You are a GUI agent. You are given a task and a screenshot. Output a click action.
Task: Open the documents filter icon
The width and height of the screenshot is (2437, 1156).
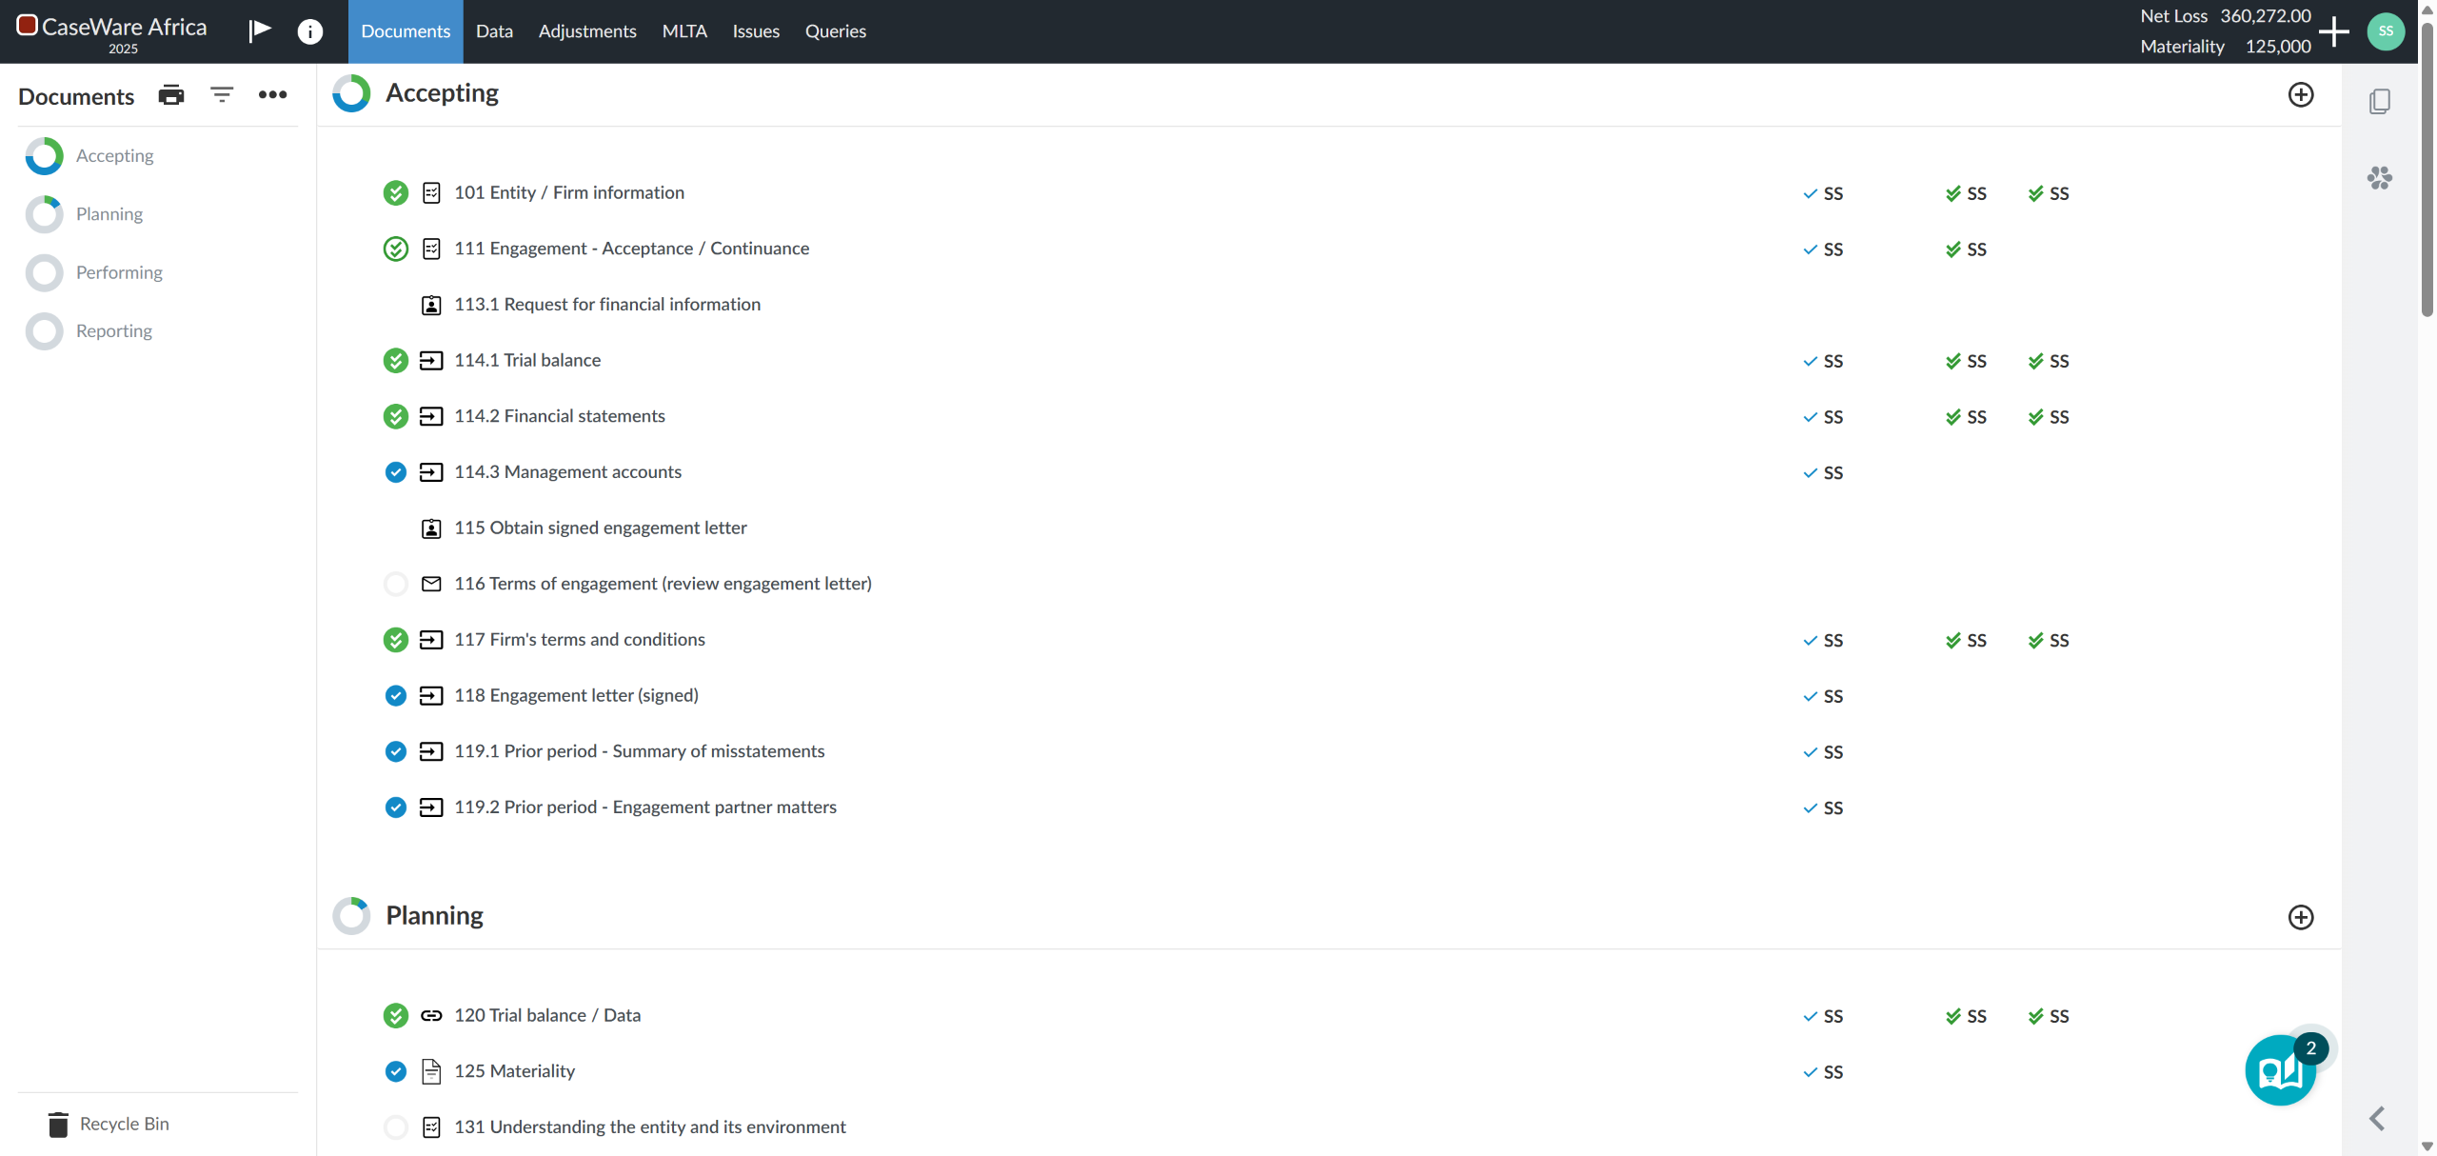pyautogui.click(x=222, y=95)
